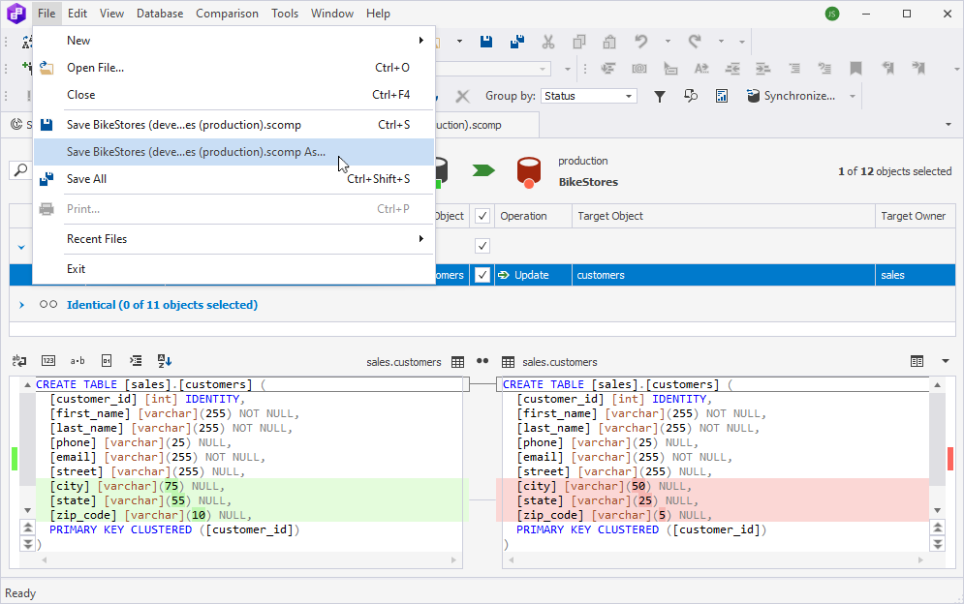The image size is (964, 604).
Task: Click the Operation column header
Action: [x=533, y=216]
